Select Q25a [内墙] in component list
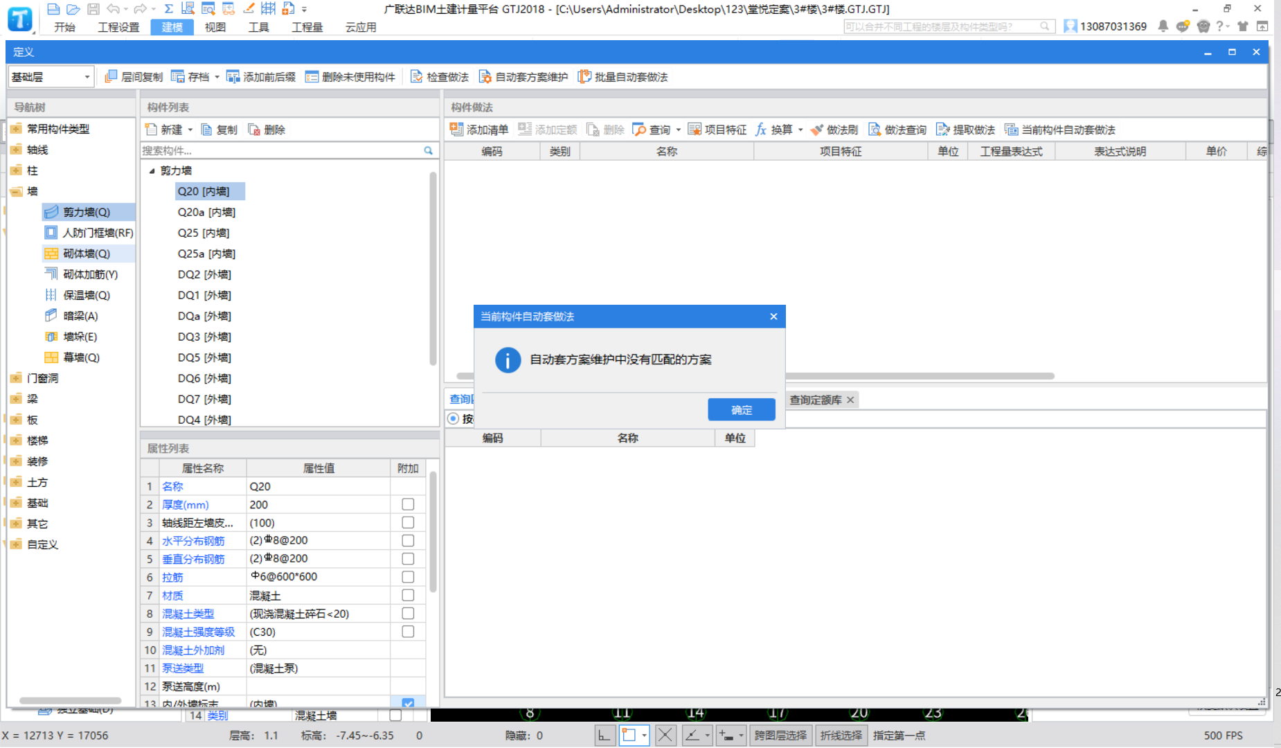This screenshot has width=1281, height=748. 206,253
